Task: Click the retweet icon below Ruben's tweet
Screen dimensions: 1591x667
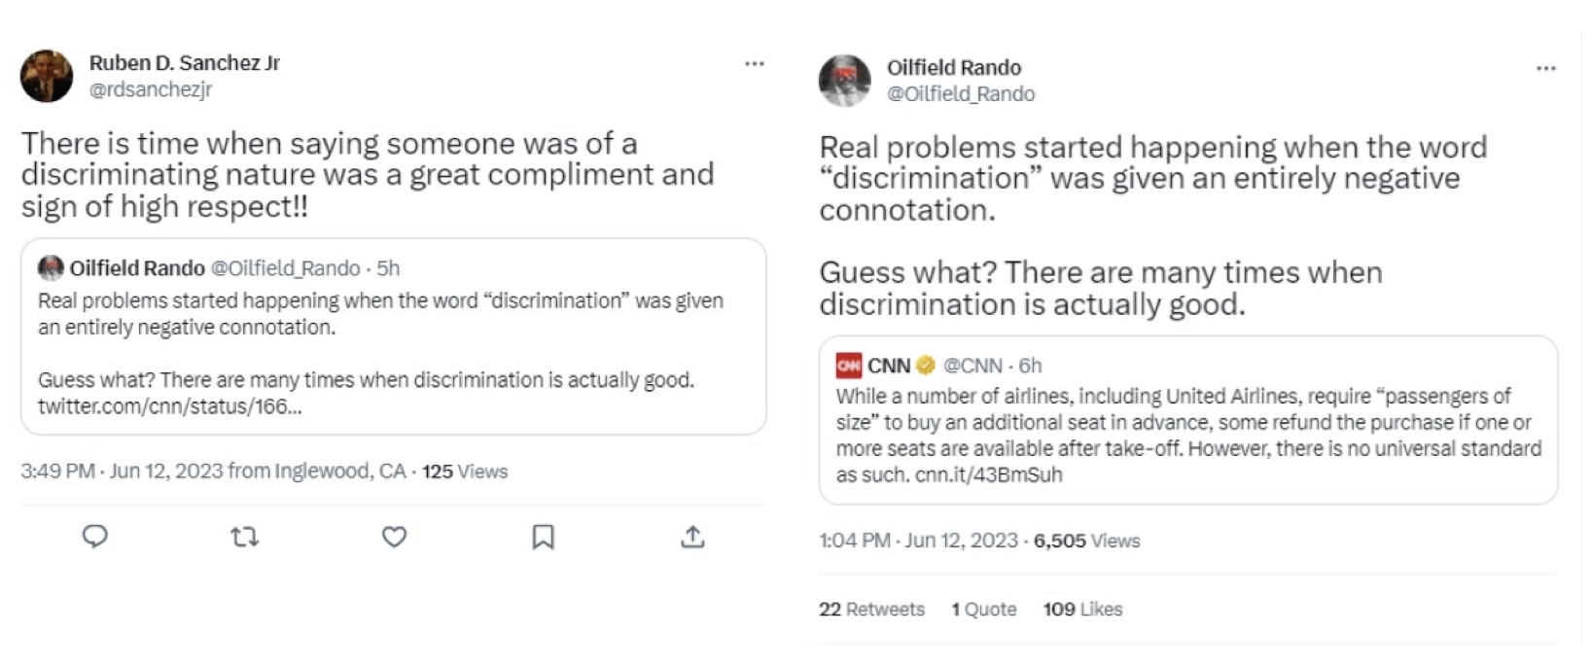Action: (x=246, y=536)
